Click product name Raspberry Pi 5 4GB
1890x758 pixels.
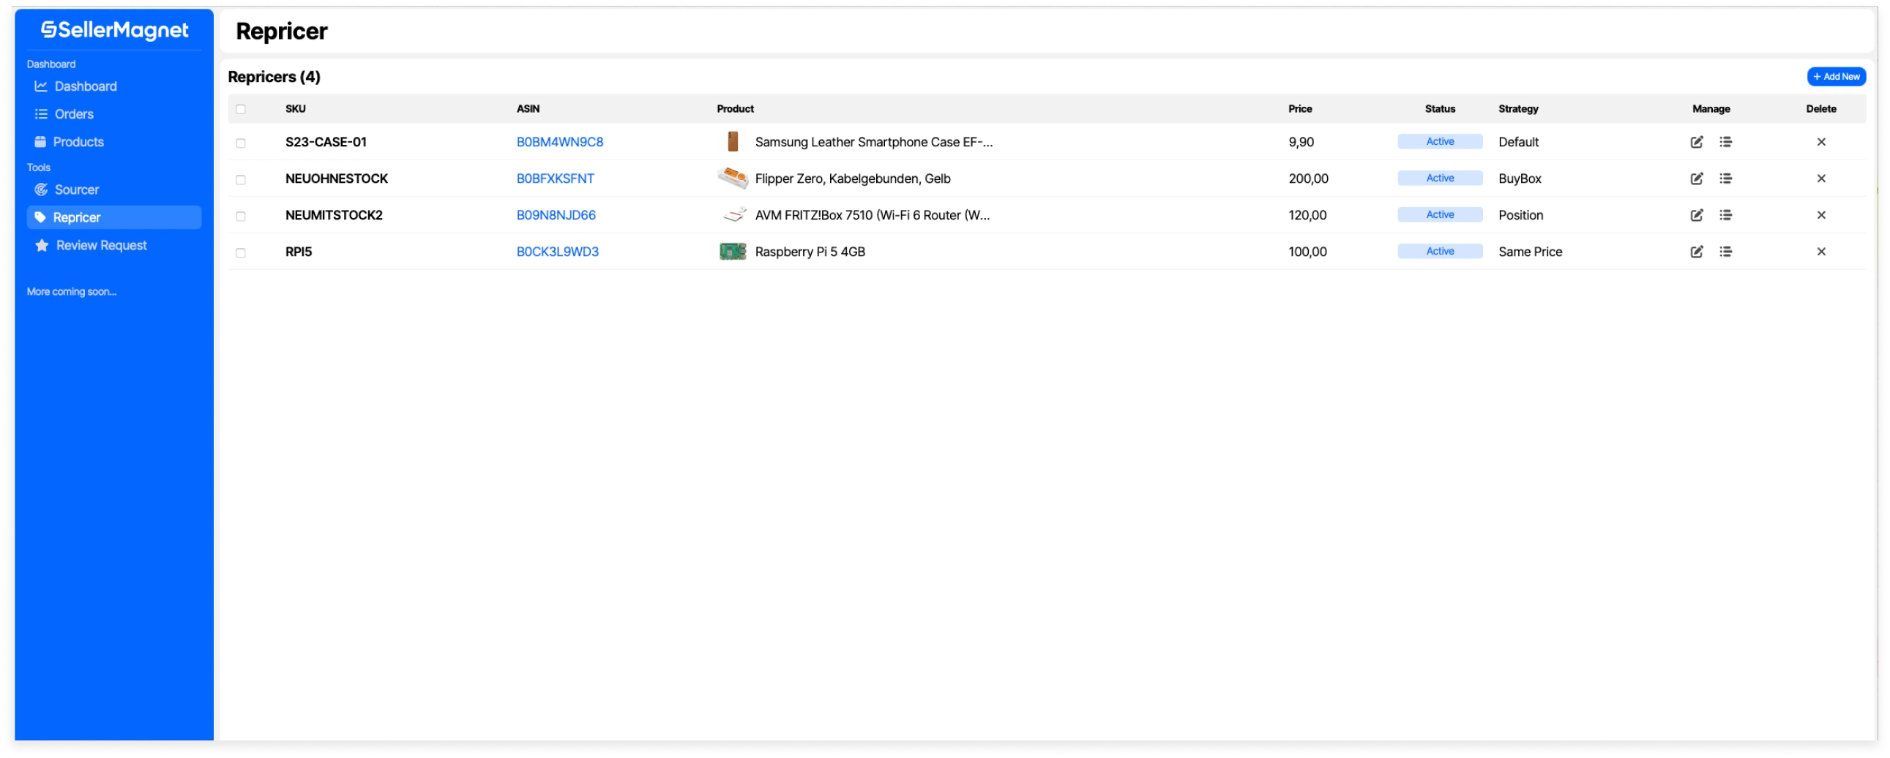coord(810,252)
